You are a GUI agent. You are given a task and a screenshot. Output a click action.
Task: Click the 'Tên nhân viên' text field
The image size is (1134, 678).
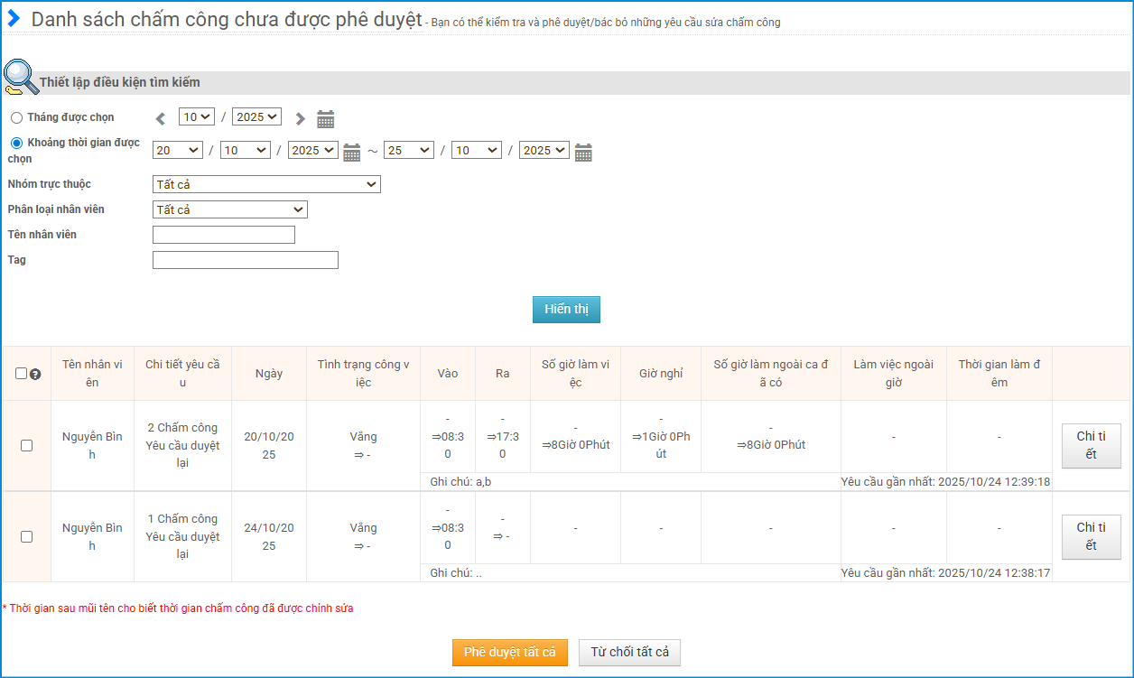click(x=224, y=235)
